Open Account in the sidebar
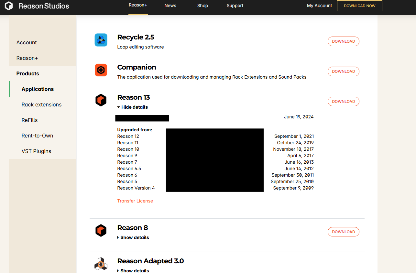The height and width of the screenshot is (273, 416). coord(27,42)
